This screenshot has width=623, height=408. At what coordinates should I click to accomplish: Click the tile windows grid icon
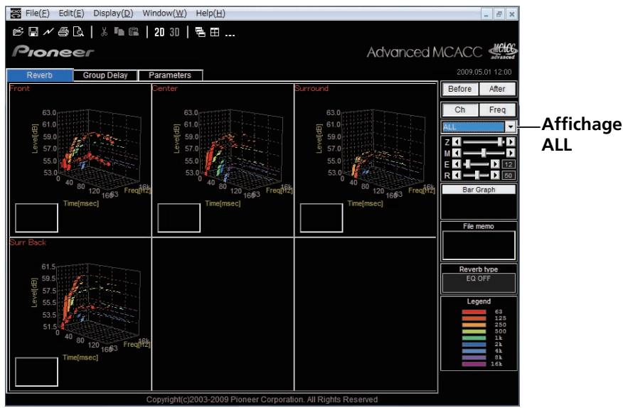215,32
